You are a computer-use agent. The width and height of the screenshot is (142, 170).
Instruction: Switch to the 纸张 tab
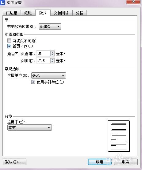[28, 13]
